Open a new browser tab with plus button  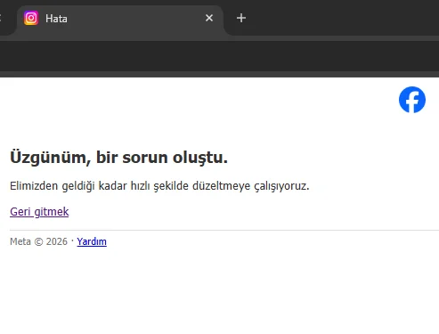241,18
